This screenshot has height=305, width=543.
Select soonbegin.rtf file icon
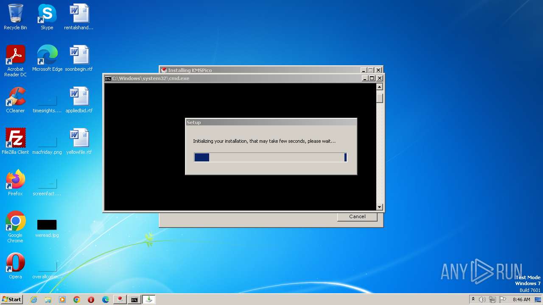click(79, 58)
